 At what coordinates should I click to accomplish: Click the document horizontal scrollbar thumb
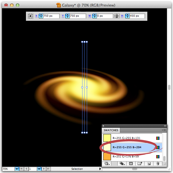tap(135, 169)
